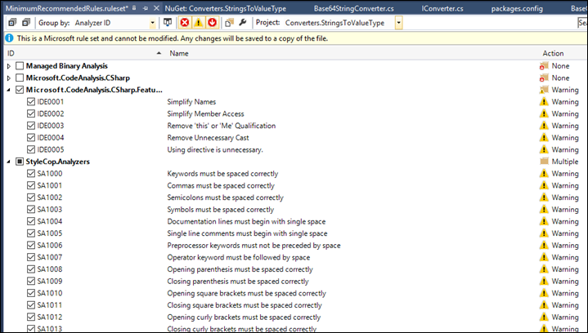Screen dimensions: 588x333
Task: Switch to packages.config tab
Action: point(517,8)
